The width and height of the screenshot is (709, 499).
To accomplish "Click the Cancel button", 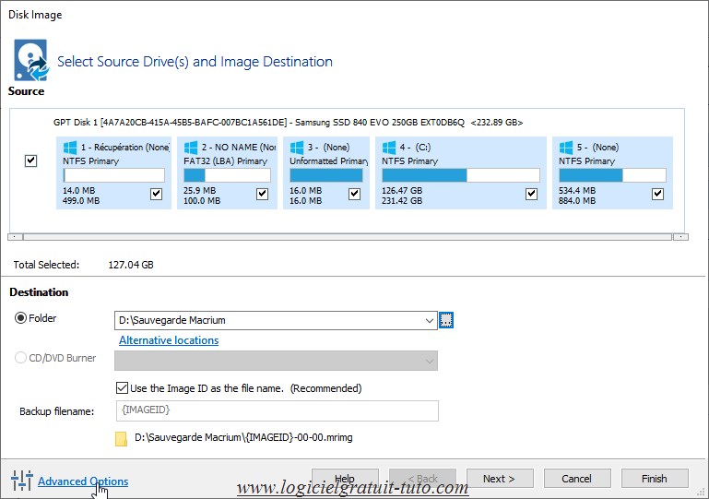I will tap(577, 479).
